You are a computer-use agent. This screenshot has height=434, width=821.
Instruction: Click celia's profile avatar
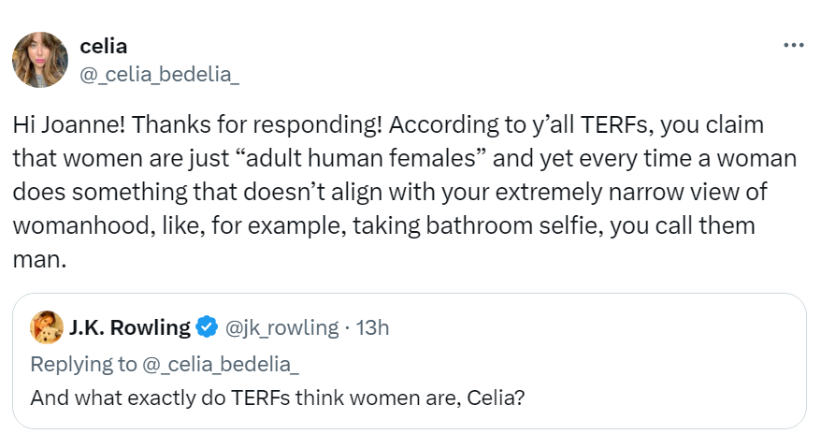tap(39, 60)
